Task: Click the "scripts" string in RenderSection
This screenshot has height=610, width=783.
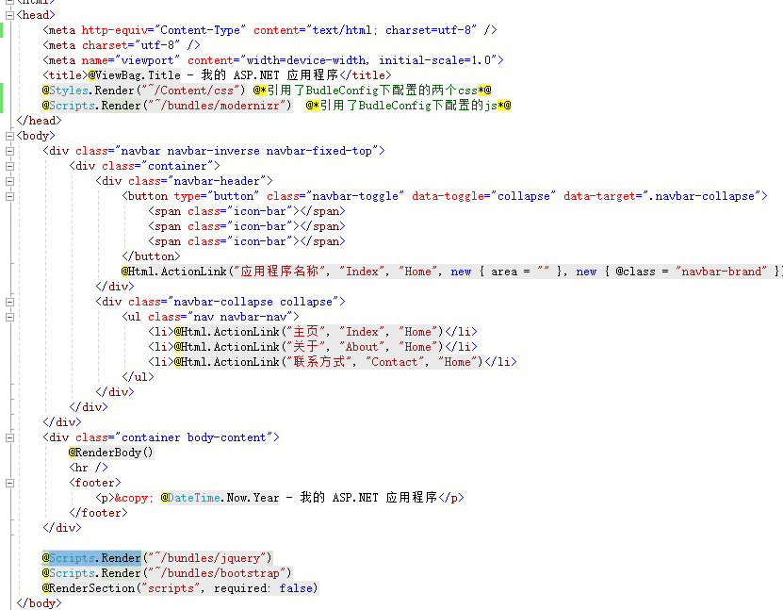Action: pos(171,588)
